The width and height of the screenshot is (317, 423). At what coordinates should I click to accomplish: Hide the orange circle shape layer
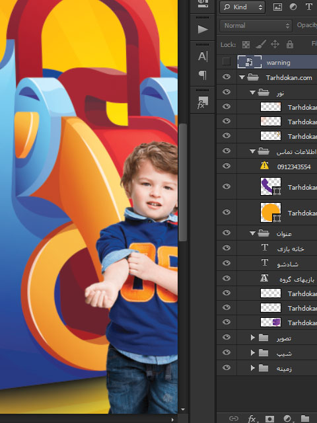click(x=227, y=212)
